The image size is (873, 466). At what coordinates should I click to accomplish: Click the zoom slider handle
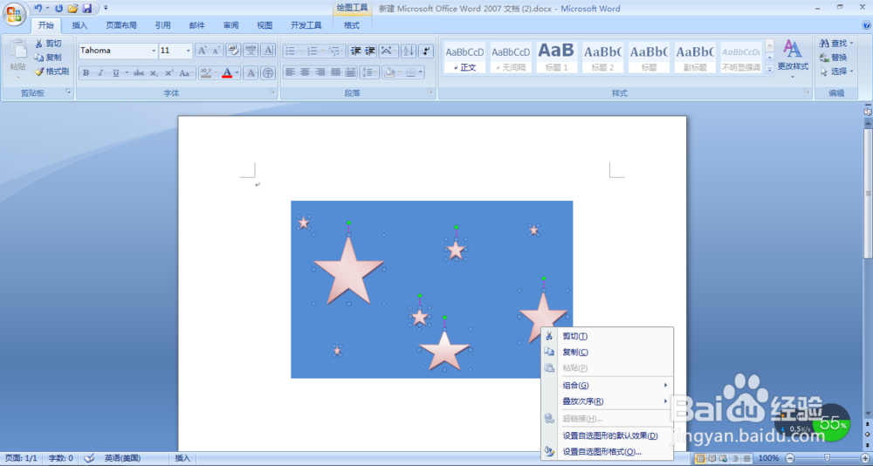(x=827, y=458)
